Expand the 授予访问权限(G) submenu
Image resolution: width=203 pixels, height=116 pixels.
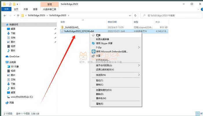[116, 65]
